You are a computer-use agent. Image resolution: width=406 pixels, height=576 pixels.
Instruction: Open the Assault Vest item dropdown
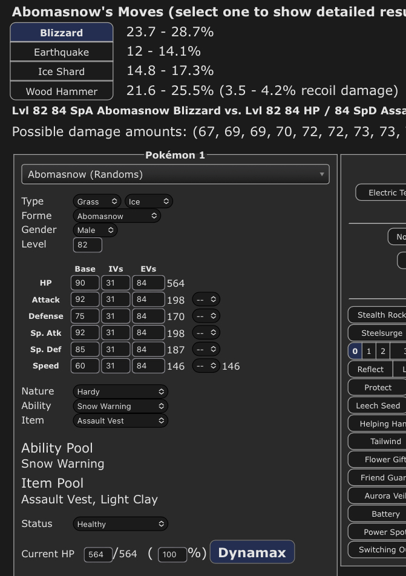tap(120, 421)
